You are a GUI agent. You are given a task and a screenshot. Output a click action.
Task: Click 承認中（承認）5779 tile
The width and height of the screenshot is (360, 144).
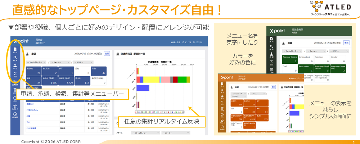[66, 81]
